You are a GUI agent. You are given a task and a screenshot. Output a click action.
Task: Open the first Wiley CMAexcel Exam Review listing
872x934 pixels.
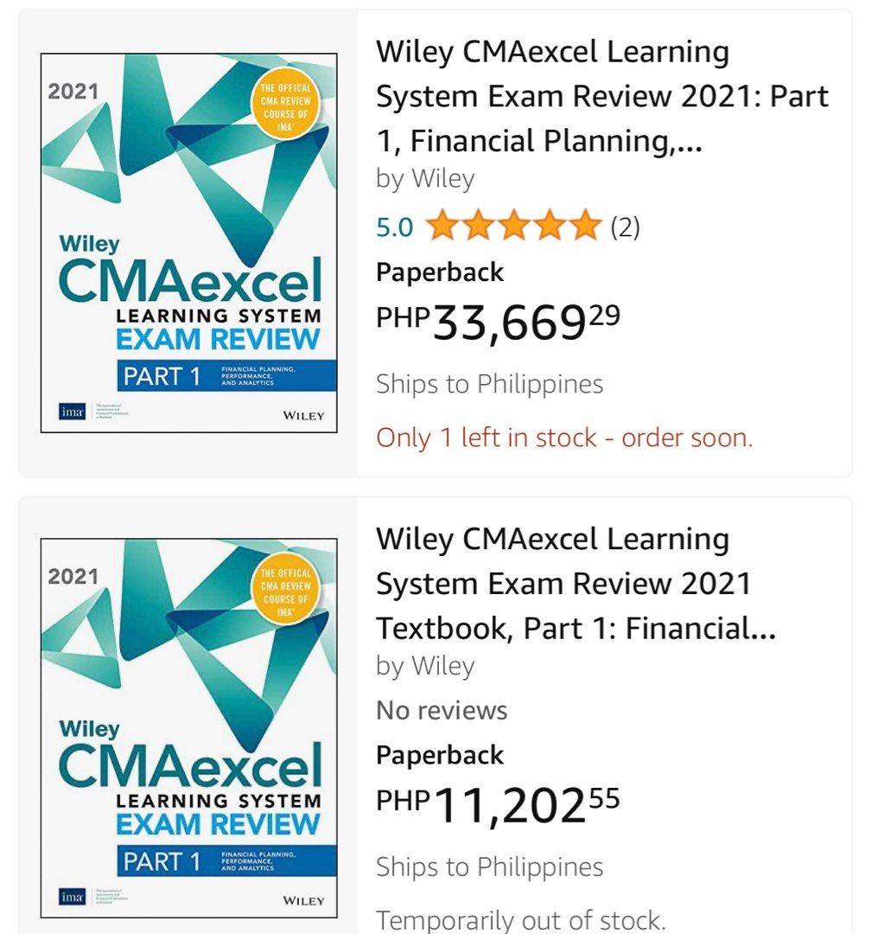pos(600,95)
